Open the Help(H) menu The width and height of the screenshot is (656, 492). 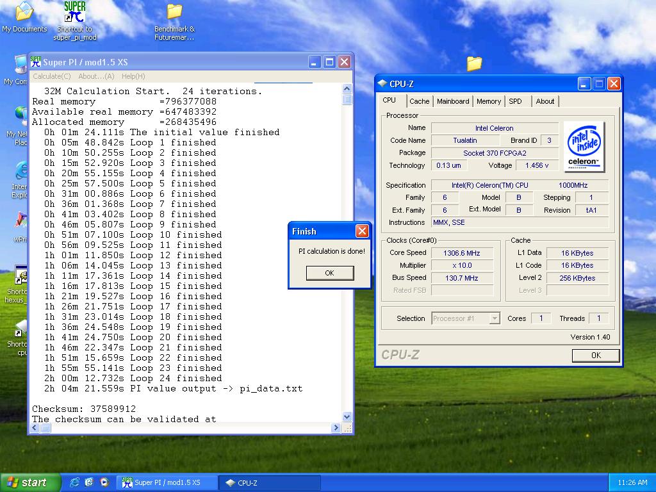(133, 76)
